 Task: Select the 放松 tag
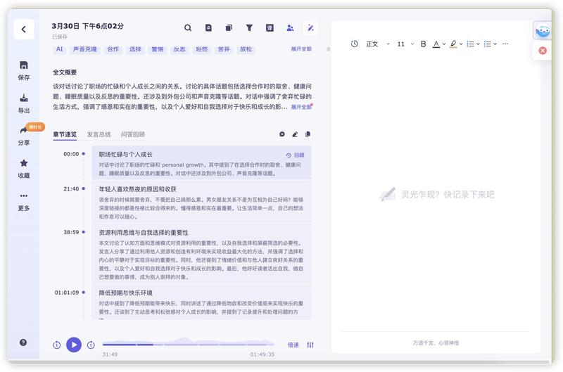click(x=246, y=49)
